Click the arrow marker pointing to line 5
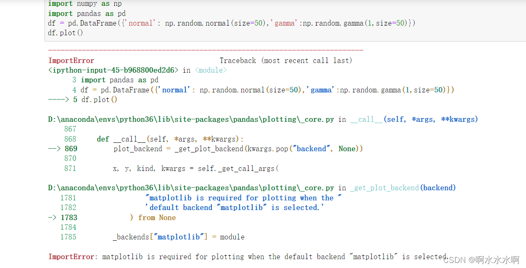This screenshot has width=526, height=268. pos(59,100)
